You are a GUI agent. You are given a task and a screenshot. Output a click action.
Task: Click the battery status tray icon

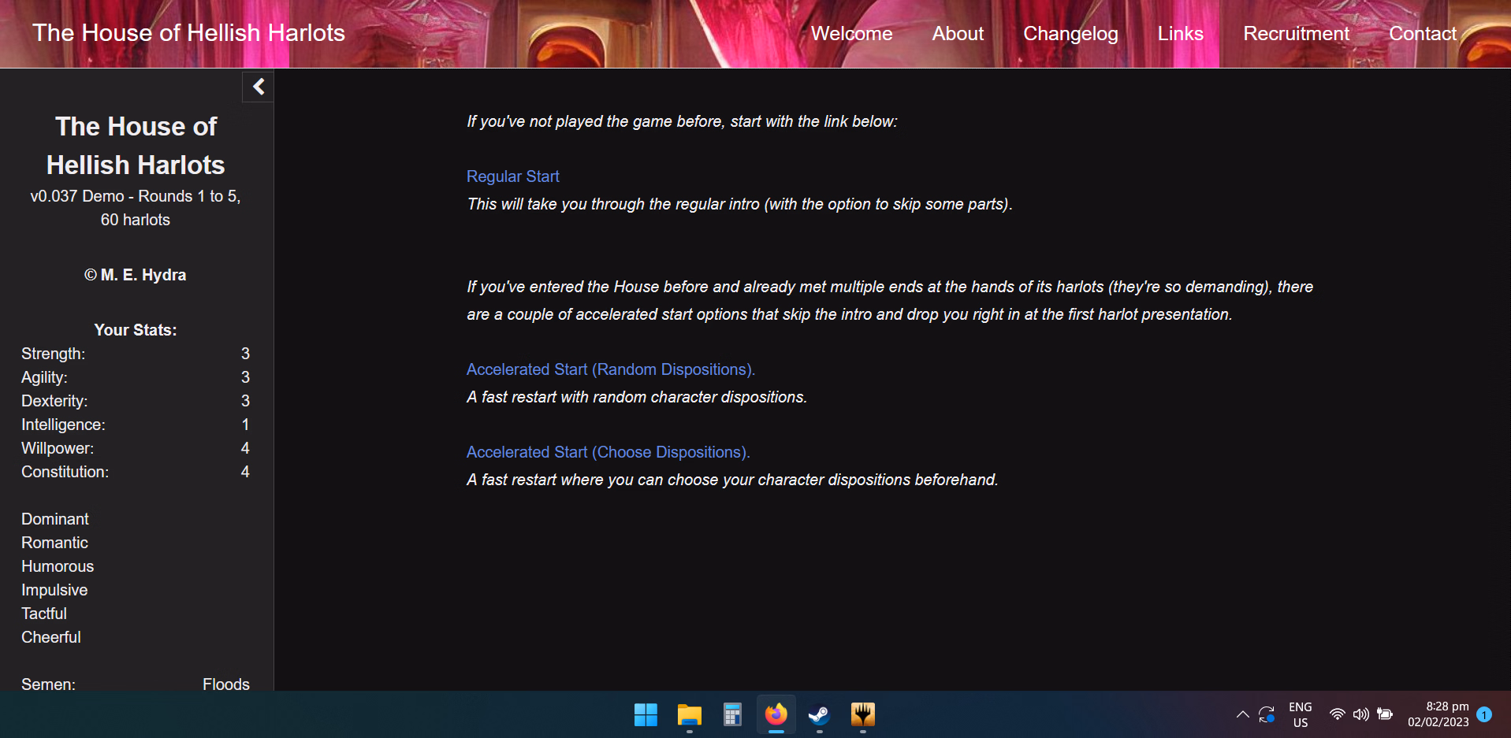point(1385,714)
